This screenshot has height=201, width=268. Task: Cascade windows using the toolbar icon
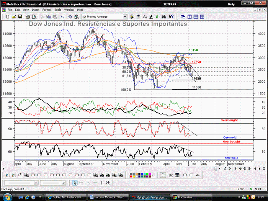point(183,17)
